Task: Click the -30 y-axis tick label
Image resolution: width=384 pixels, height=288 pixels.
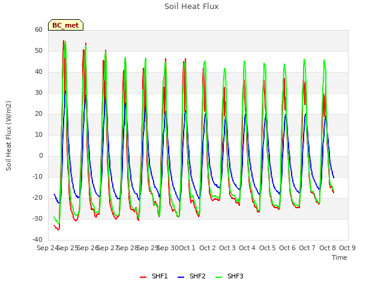Action: 38,218
